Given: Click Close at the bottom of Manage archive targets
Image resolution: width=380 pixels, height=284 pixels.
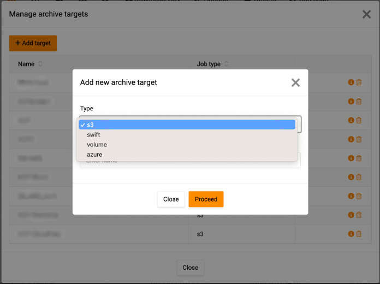Looking at the screenshot, I should point(190,268).
